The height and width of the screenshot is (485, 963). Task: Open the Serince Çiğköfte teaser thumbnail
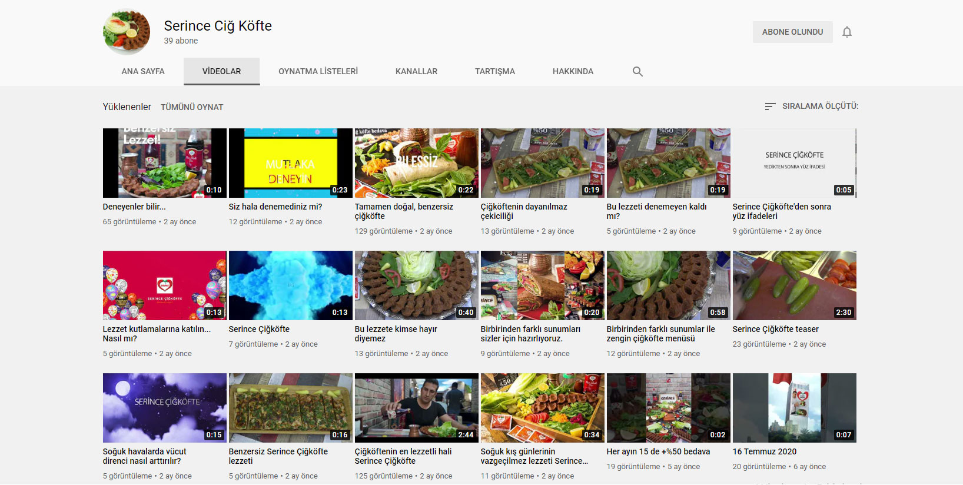pos(795,285)
